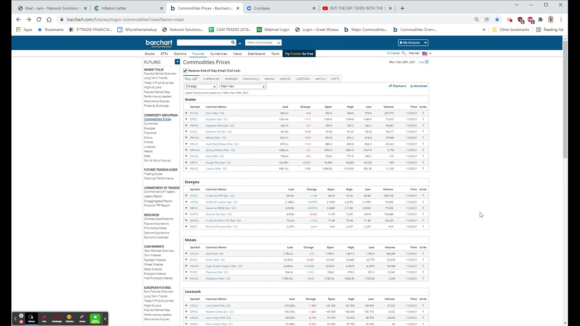This screenshot has width=580, height=326.
Task: Click the bookmark star in address bar
Action: tap(497, 19)
